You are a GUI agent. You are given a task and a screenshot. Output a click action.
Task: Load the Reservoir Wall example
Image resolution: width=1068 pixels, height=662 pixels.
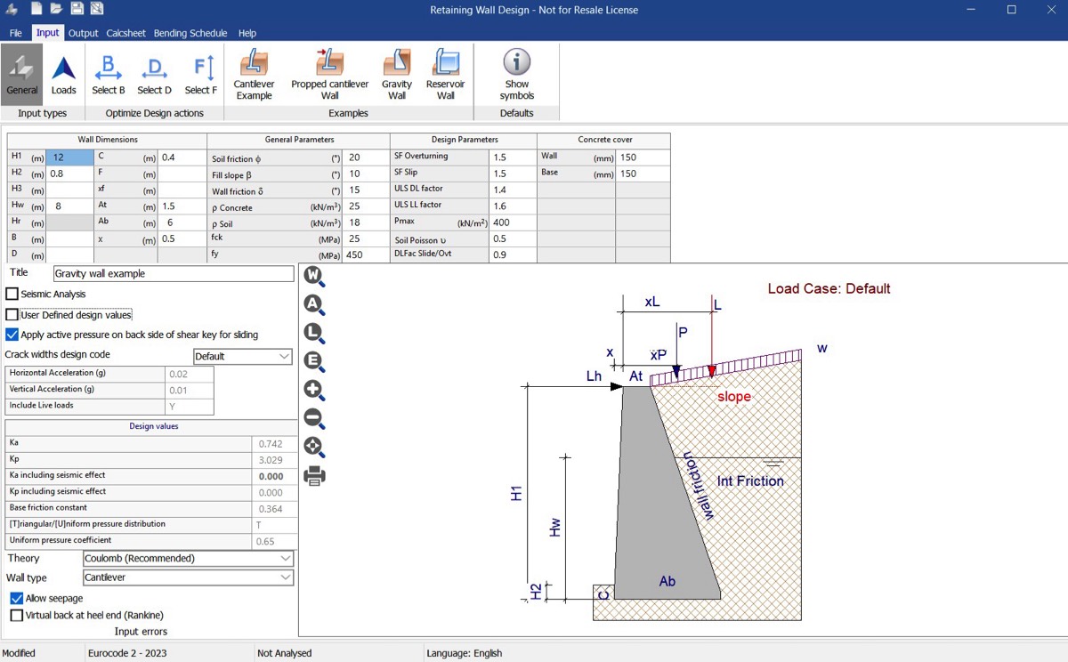446,75
